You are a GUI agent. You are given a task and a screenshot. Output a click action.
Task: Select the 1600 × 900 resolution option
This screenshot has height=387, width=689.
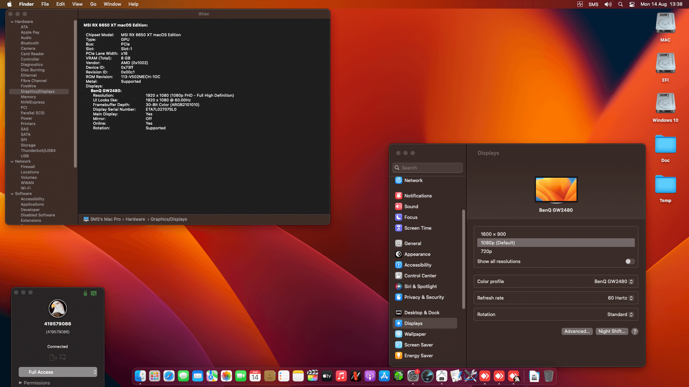click(493, 234)
